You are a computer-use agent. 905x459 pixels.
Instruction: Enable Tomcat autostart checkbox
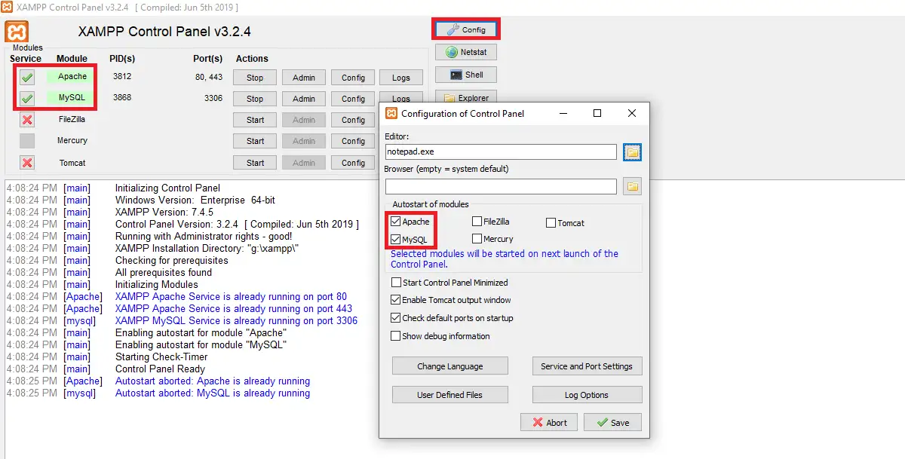pyautogui.click(x=551, y=223)
